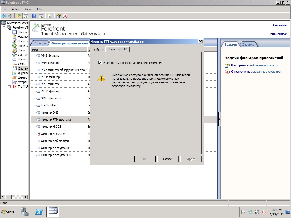291x218 pixels.
Task: Click Cancel in the FTP filter dialog
Action: point(168,159)
